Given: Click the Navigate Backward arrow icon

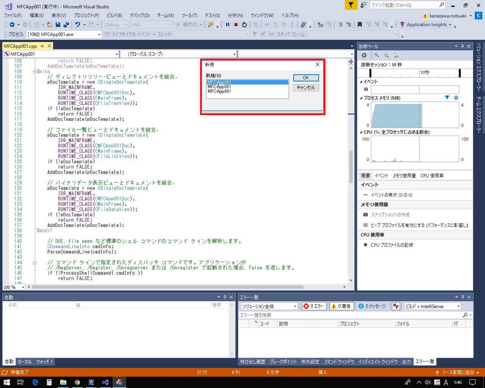Looking at the screenshot, I should tap(12, 25).
